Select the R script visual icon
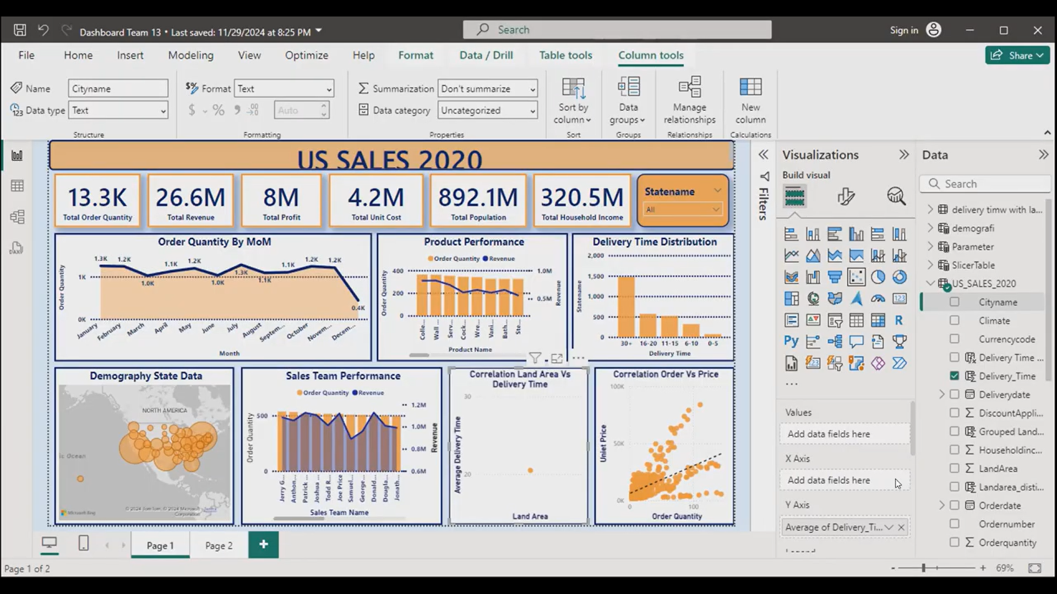This screenshot has height=594, width=1057. 899,320
